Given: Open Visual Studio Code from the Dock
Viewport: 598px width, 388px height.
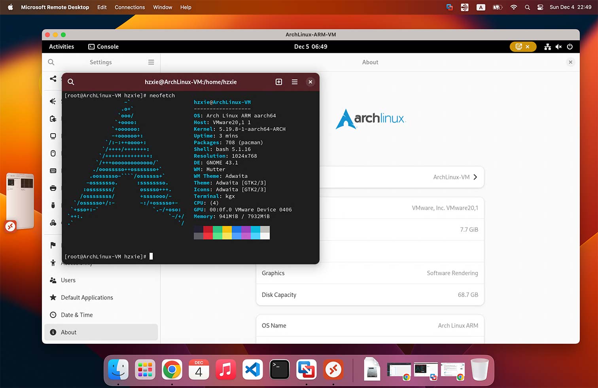Looking at the screenshot, I should coord(253,370).
